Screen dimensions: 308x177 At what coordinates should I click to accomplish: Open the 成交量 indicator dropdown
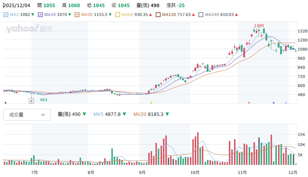27,115
